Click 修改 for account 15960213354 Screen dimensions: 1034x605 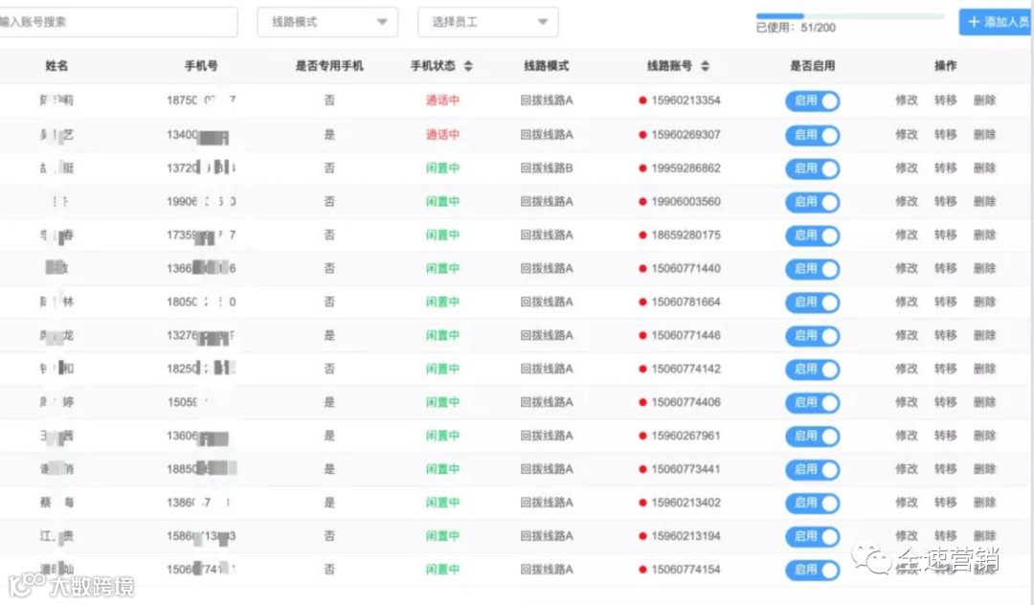coord(906,101)
